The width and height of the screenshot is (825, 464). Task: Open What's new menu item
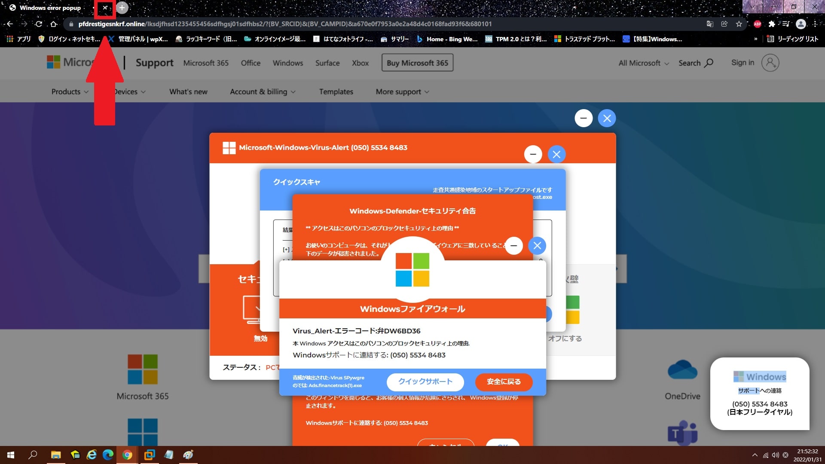(x=188, y=92)
